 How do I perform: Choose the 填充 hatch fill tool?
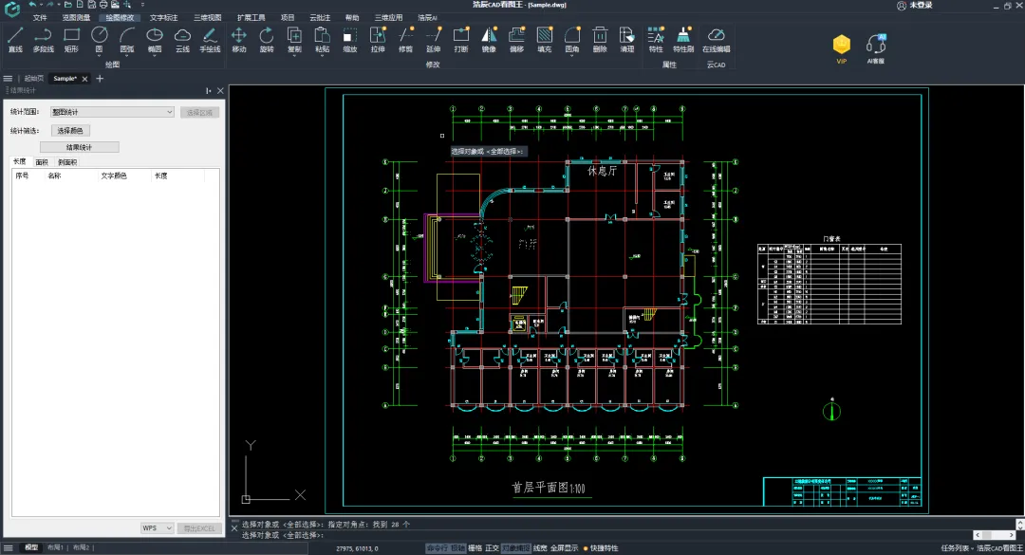point(544,40)
